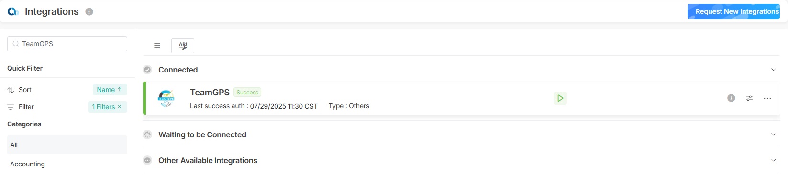The width and height of the screenshot is (788, 175).
Task: Open the Filter quick filter option
Action: [x=26, y=107]
